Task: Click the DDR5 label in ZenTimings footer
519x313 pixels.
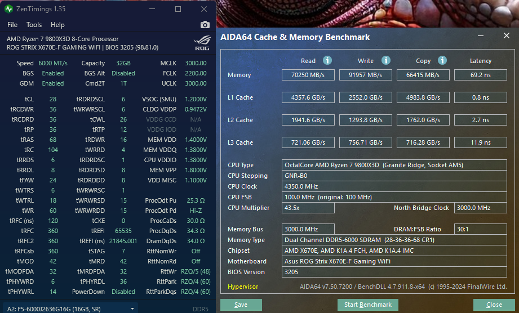Action: [201, 309]
